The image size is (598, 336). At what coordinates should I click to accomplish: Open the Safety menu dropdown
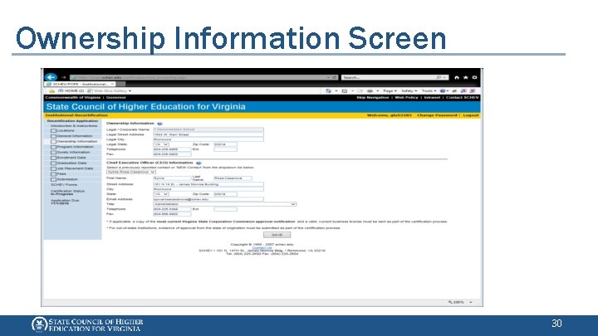409,91
